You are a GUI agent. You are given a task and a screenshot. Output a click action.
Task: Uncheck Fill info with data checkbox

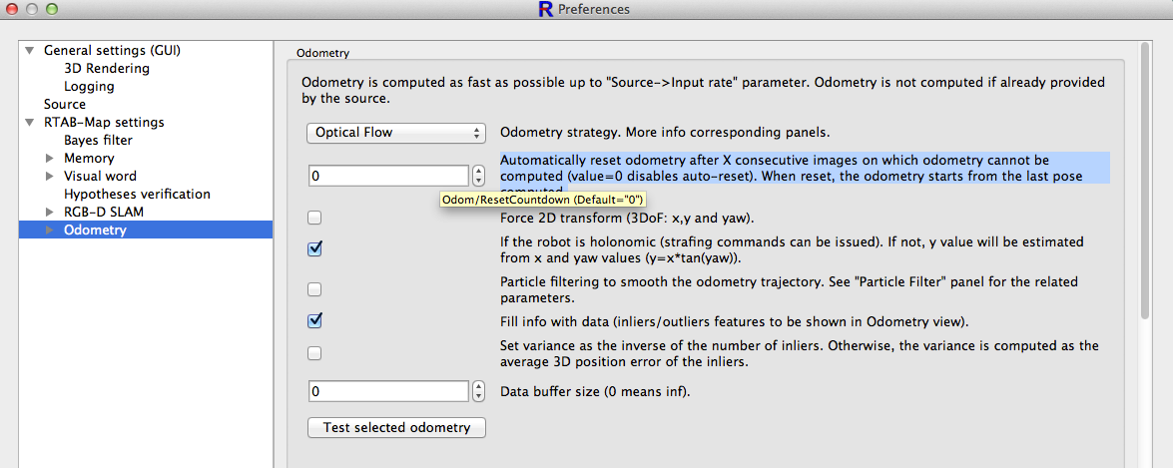point(314,321)
